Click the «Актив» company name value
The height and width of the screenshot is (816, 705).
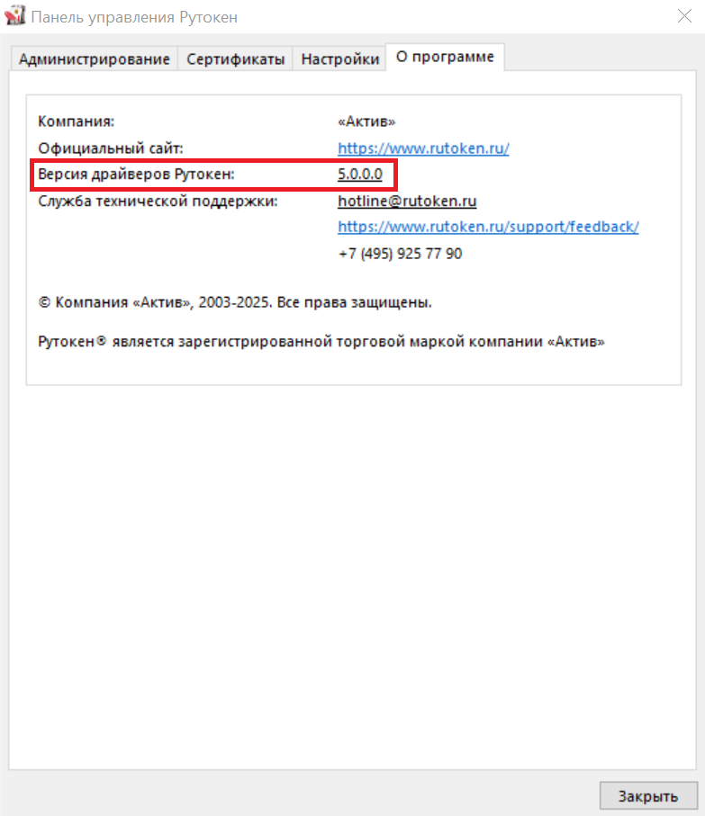[366, 121]
